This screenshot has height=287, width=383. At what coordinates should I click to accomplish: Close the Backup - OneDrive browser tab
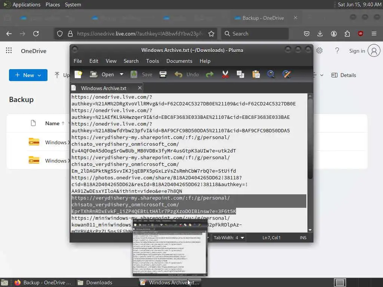[295, 18]
